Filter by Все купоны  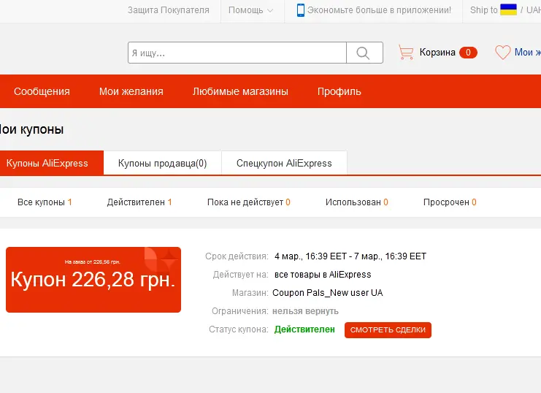point(45,202)
